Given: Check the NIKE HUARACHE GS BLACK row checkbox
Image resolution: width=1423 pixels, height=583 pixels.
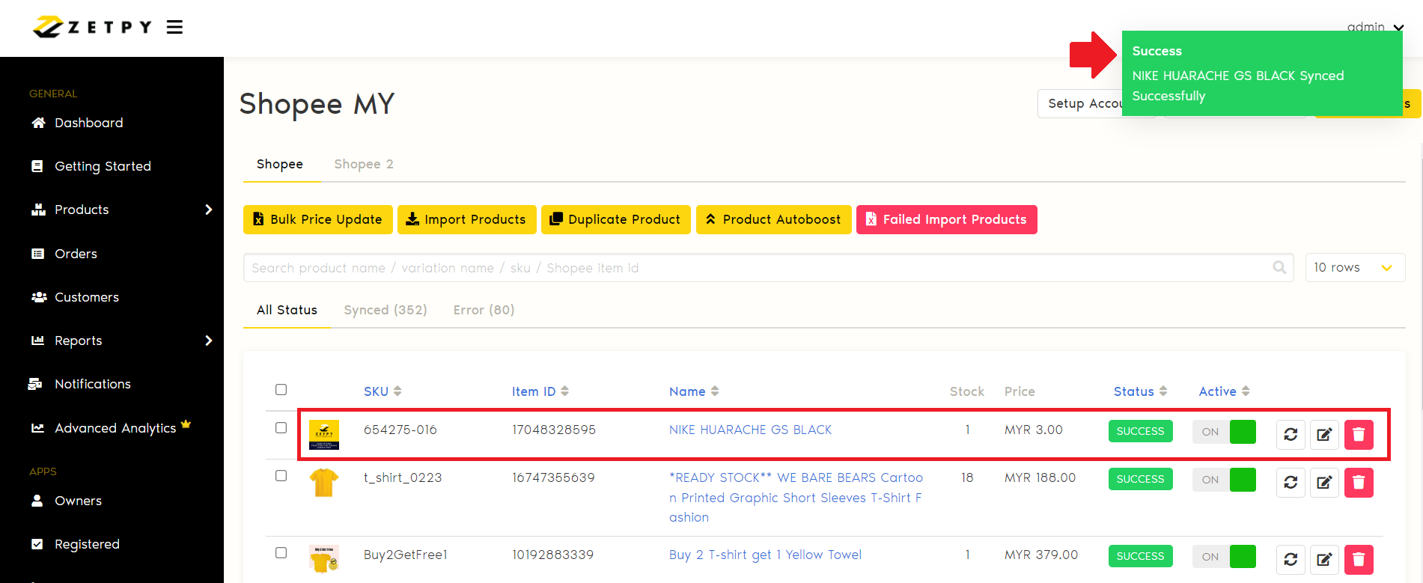Looking at the screenshot, I should click(281, 427).
